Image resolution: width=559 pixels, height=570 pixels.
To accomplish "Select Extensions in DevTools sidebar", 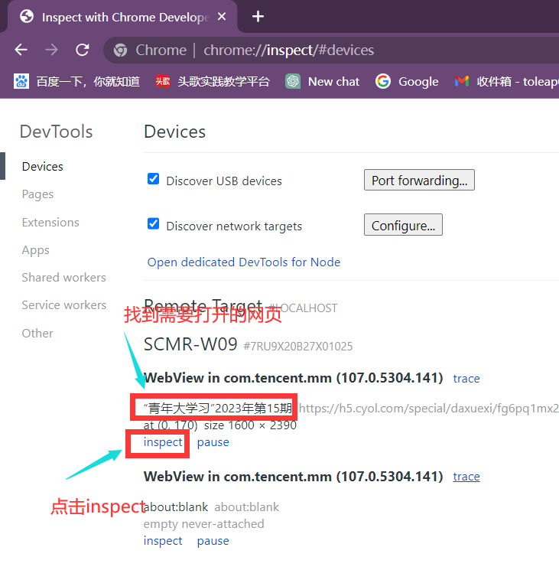I will pos(50,222).
